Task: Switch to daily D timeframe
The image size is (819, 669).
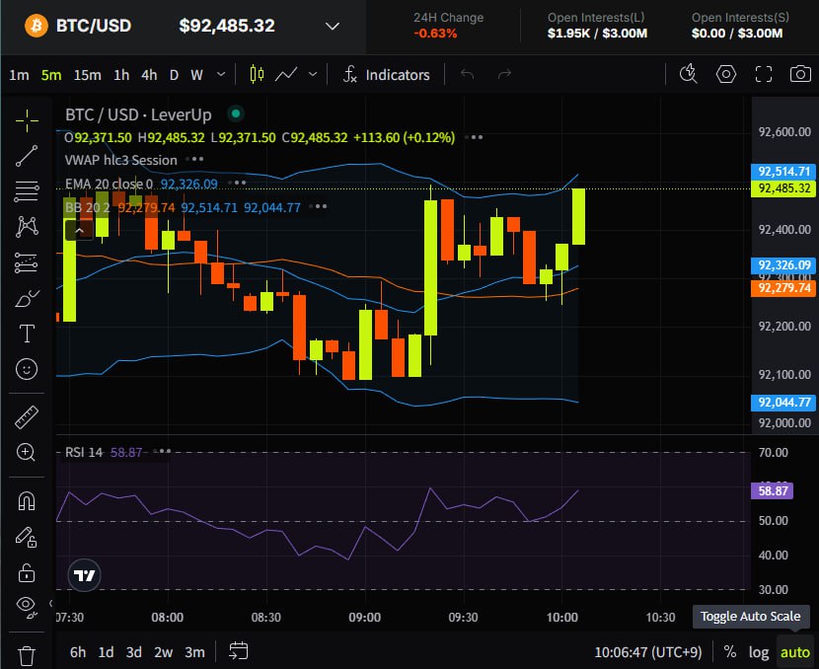Action: click(174, 75)
